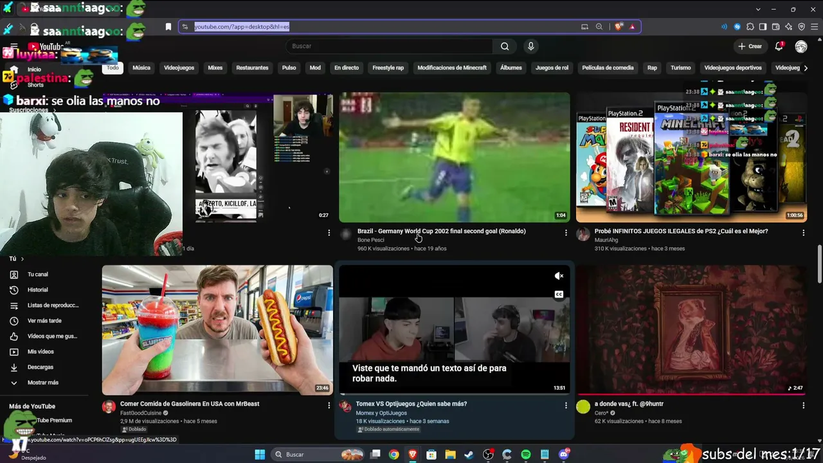Select the Juegos de rol chip
This screenshot has width=823, height=463.
552,68
